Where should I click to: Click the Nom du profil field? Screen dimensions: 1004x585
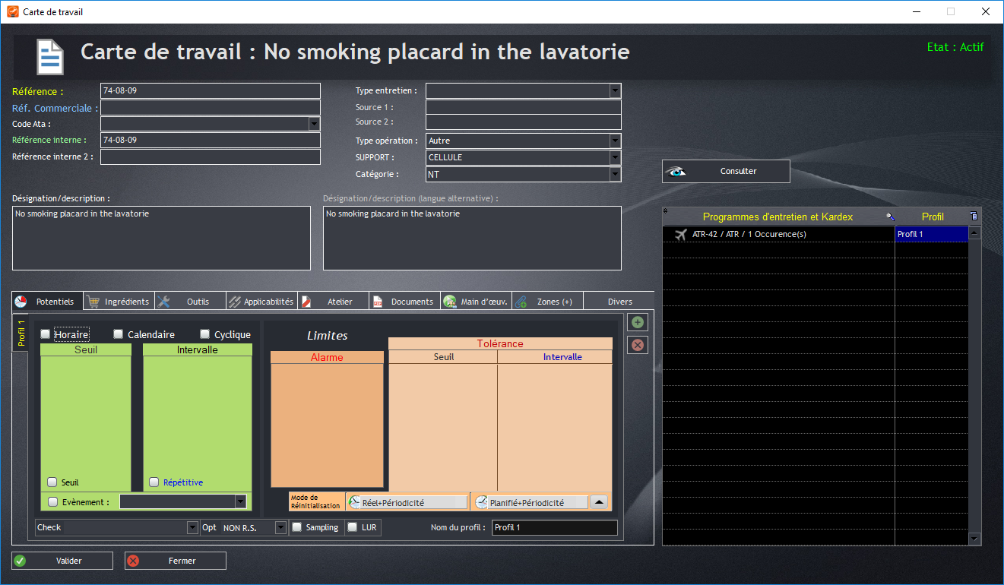coord(555,527)
